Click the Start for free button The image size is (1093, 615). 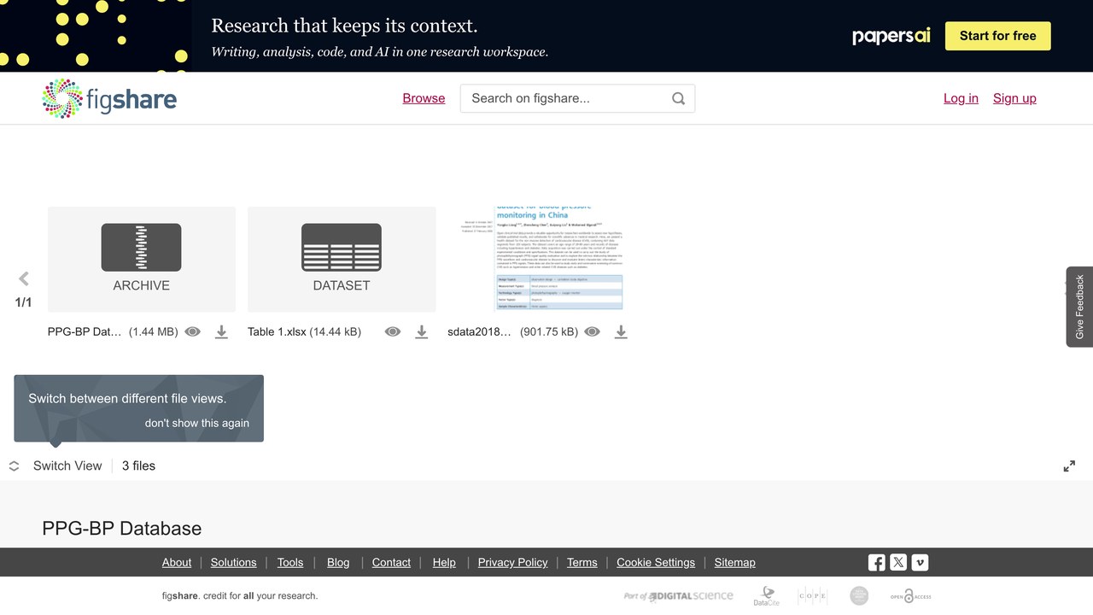(998, 36)
